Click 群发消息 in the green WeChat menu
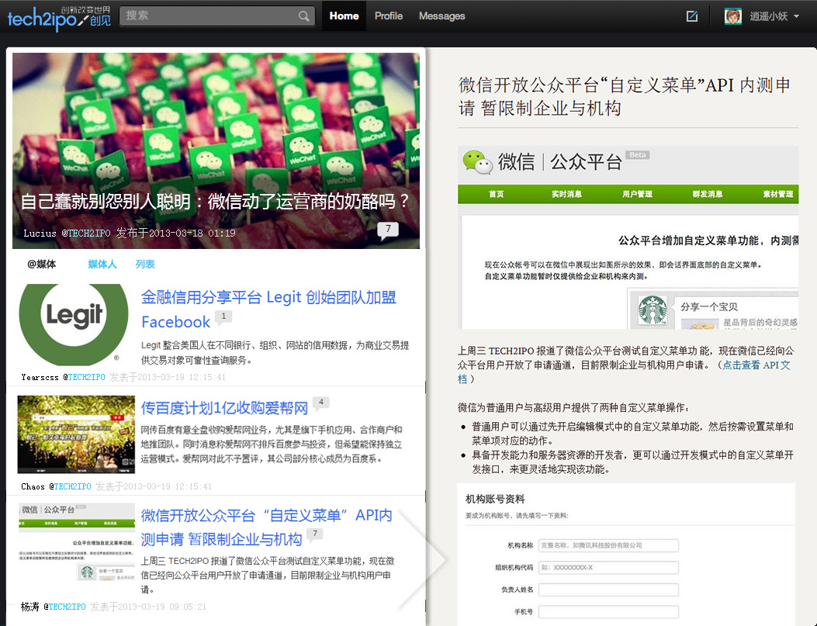 (708, 194)
